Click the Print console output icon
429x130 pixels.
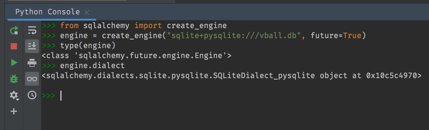pos(32,63)
